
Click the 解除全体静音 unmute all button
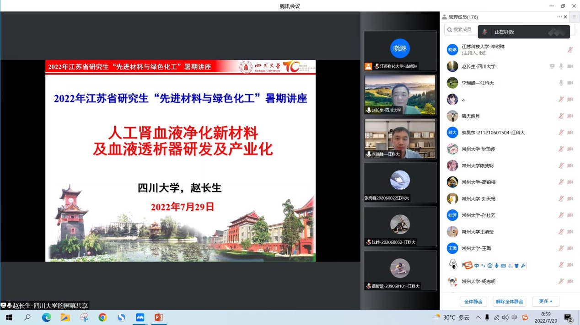click(x=509, y=302)
